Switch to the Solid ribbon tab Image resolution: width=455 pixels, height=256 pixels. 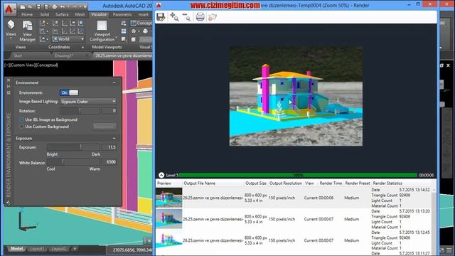[44, 14]
